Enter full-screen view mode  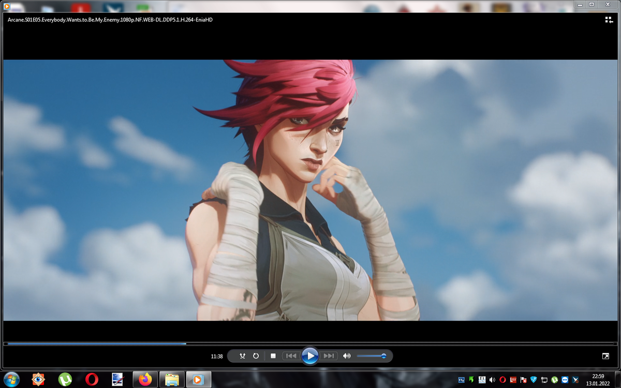(605, 356)
